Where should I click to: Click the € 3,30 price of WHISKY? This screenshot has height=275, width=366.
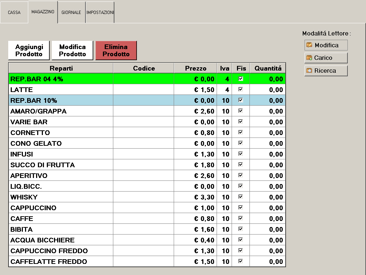[204, 197]
